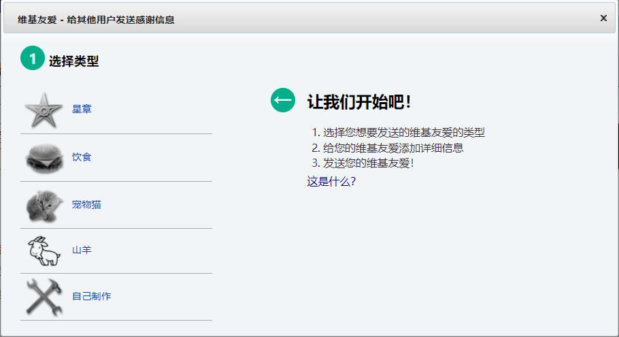
Task: Click the 选择类型 heading
Action: click(x=73, y=61)
